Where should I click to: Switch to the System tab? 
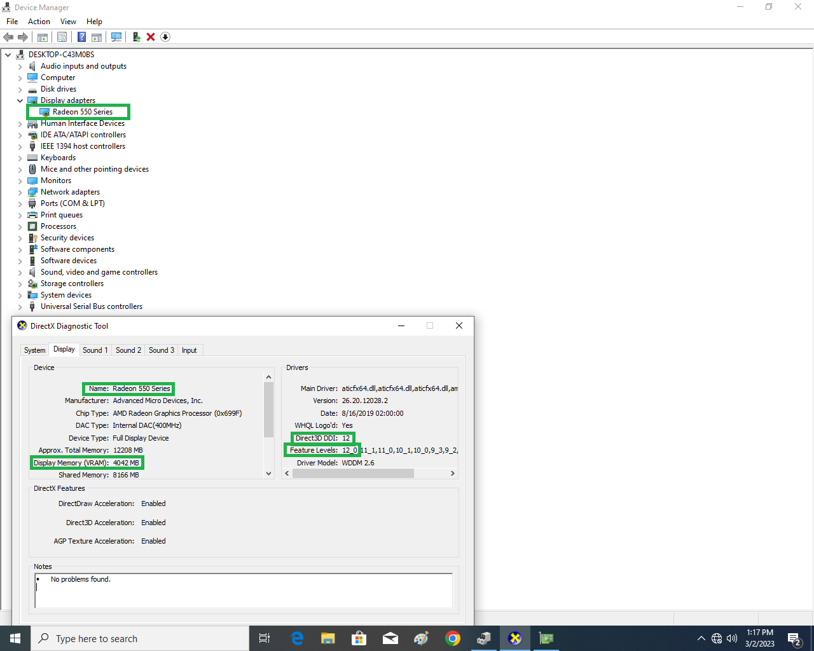tap(34, 350)
